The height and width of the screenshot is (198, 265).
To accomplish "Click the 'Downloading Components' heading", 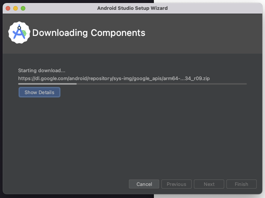I will point(89,33).
